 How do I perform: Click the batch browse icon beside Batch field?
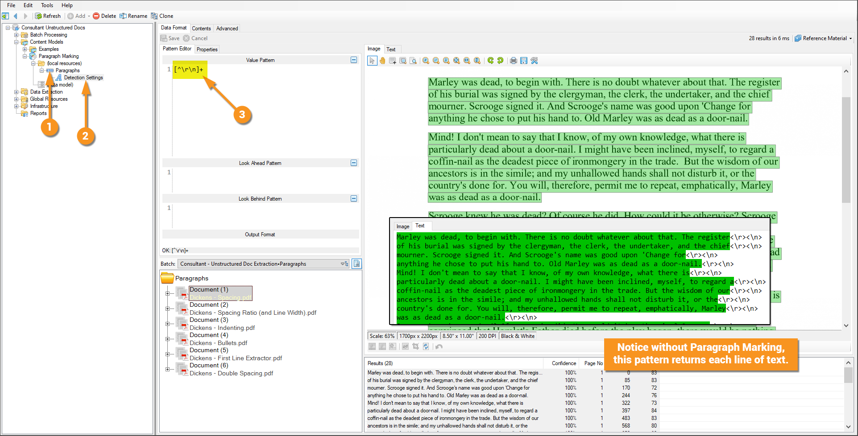(356, 264)
